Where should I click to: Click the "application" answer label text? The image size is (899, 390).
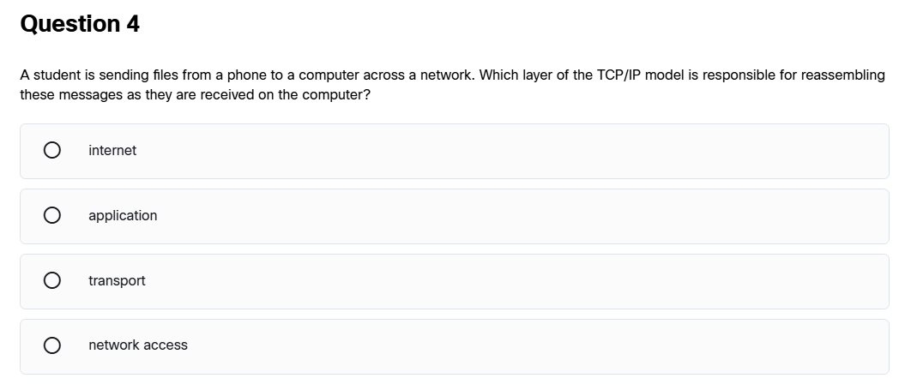(x=123, y=216)
